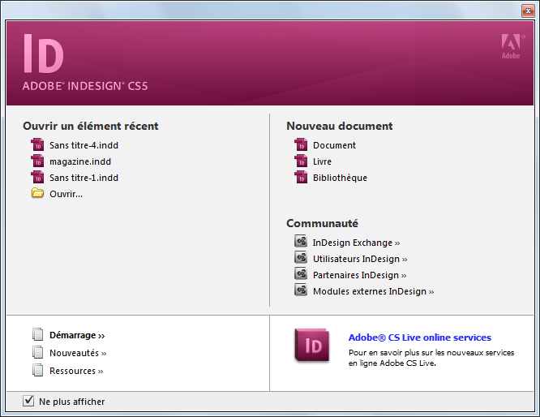Click the page icon beside Démarrage
Screen dimensions: 540x417
pos(37,334)
